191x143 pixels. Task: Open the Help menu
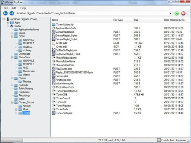pos(23,8)
